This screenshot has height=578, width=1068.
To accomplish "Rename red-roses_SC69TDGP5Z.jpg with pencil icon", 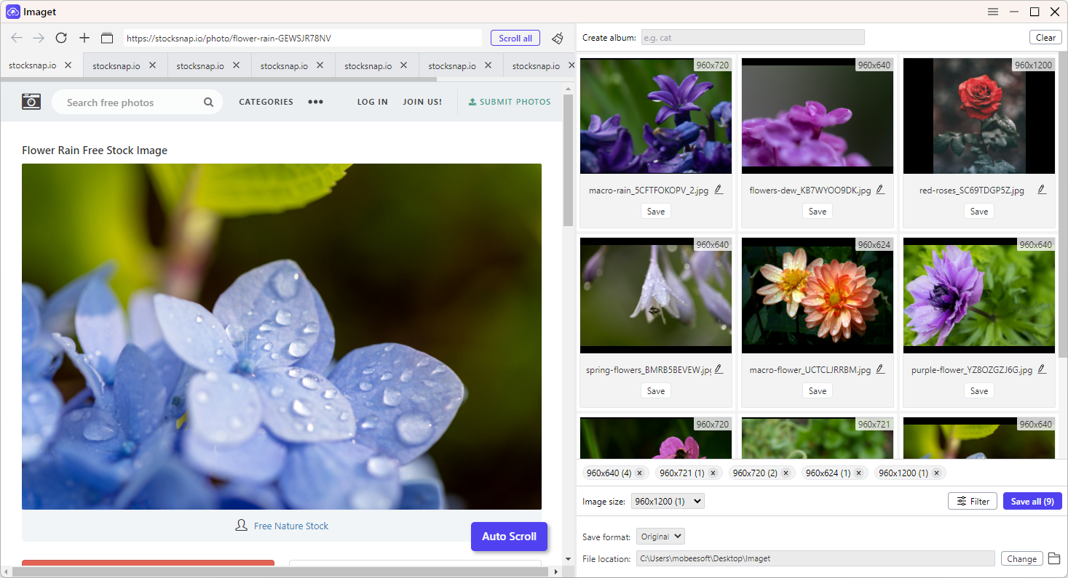I will point(1042,190).
